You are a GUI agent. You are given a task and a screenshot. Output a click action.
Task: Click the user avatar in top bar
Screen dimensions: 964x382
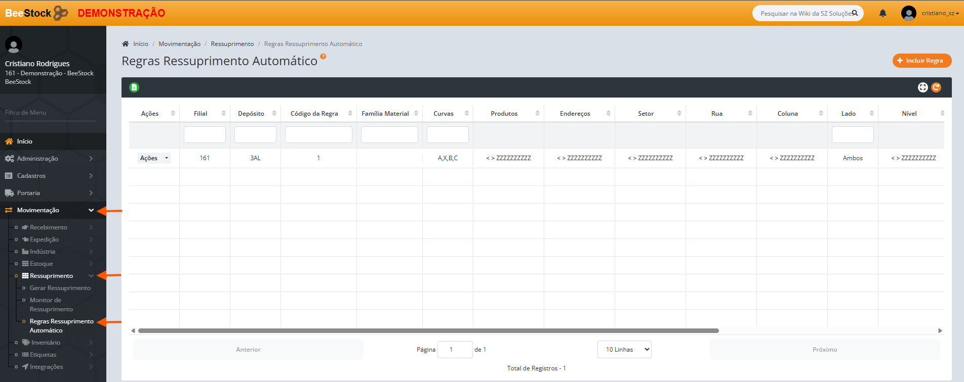point(909,13)
